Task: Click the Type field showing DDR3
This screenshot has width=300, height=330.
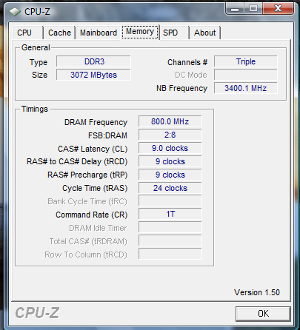Action: click(93, 61)
